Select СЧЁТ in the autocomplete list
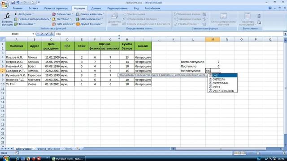The image size is (287, 161). point(222,76)
